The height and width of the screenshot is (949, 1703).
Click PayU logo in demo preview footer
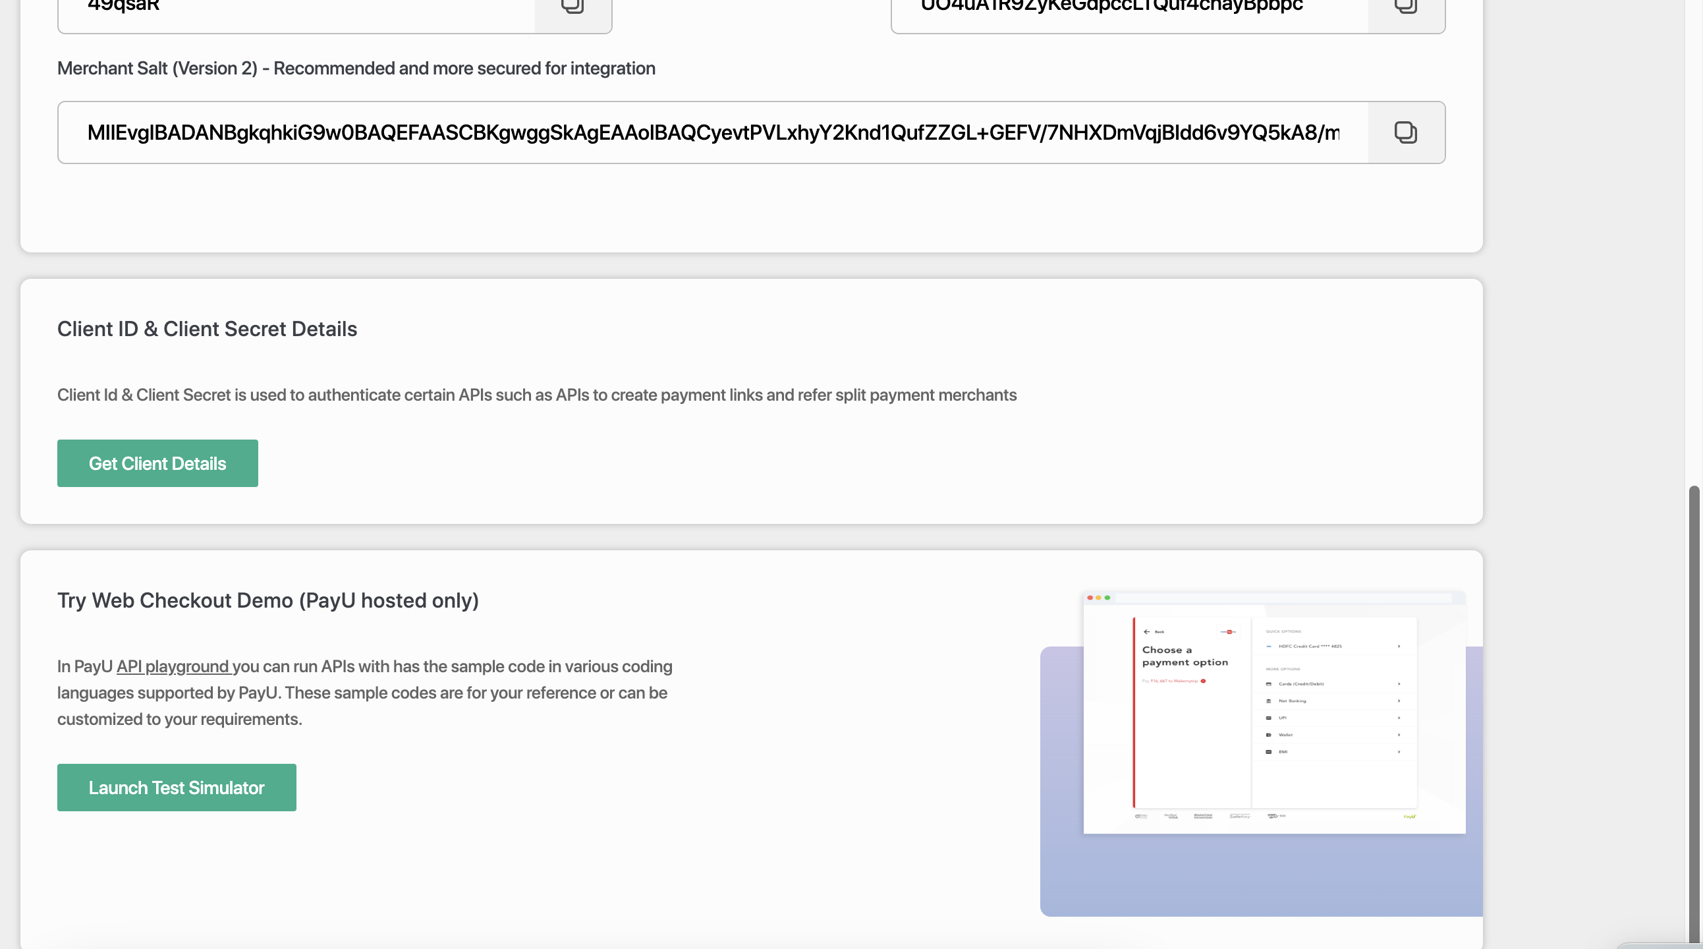click(1409, 817)
